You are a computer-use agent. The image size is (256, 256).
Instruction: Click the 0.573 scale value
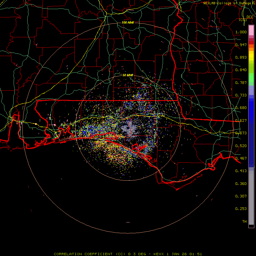(241, 133)
